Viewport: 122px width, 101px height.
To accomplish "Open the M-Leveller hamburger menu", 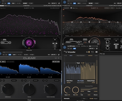I will (97, 52).
